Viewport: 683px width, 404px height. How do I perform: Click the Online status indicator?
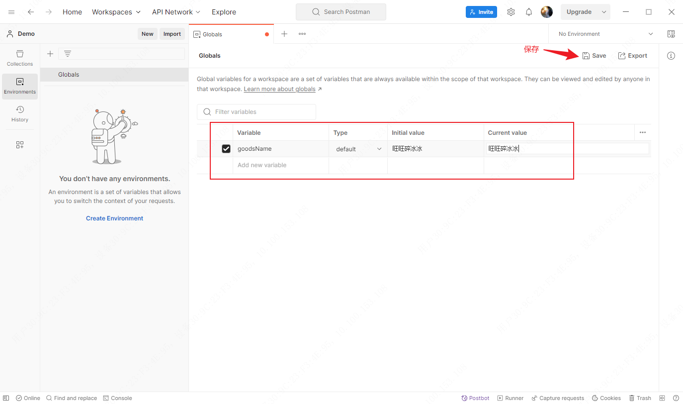pos(28,398)
